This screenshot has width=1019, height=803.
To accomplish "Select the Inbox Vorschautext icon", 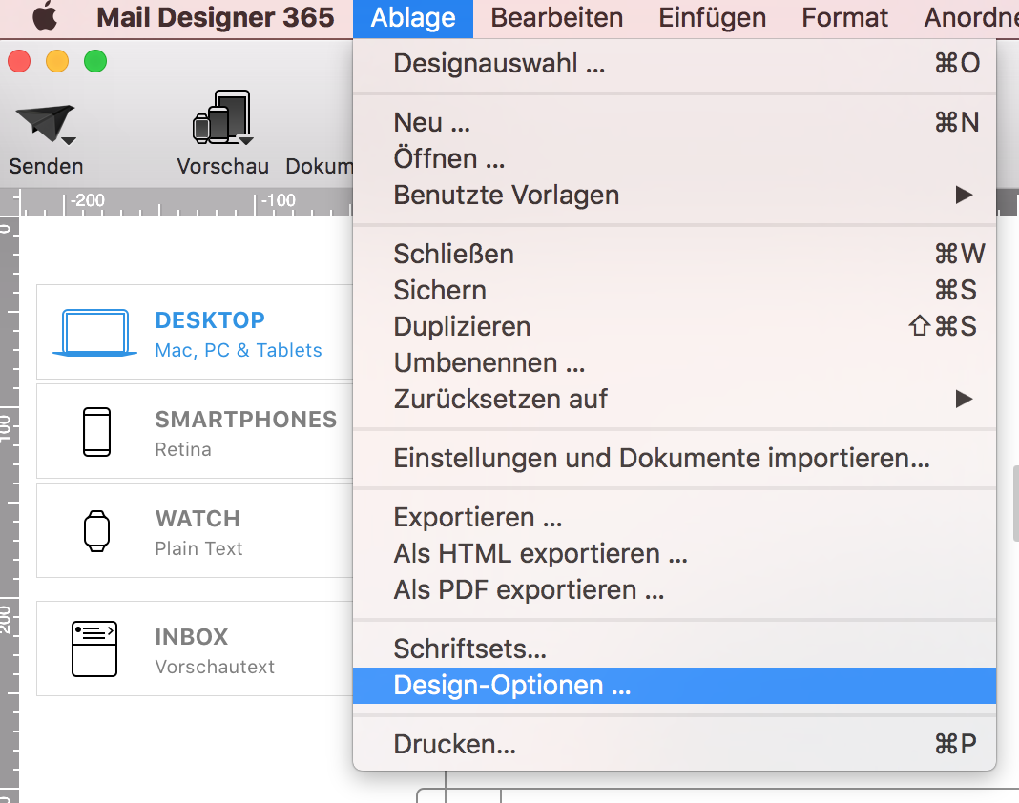I will (x=94, y=649).
